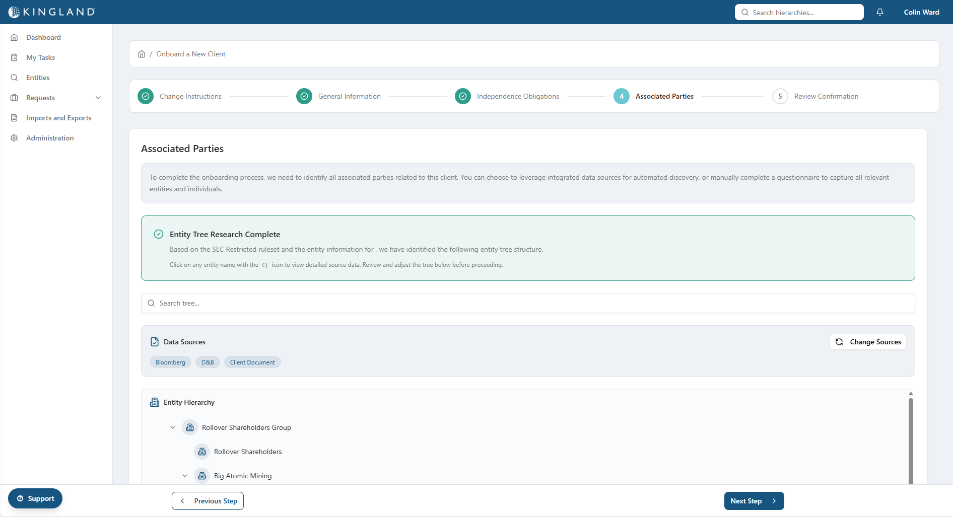Open Dashboard from the sidebar

(x=43, y=37)
